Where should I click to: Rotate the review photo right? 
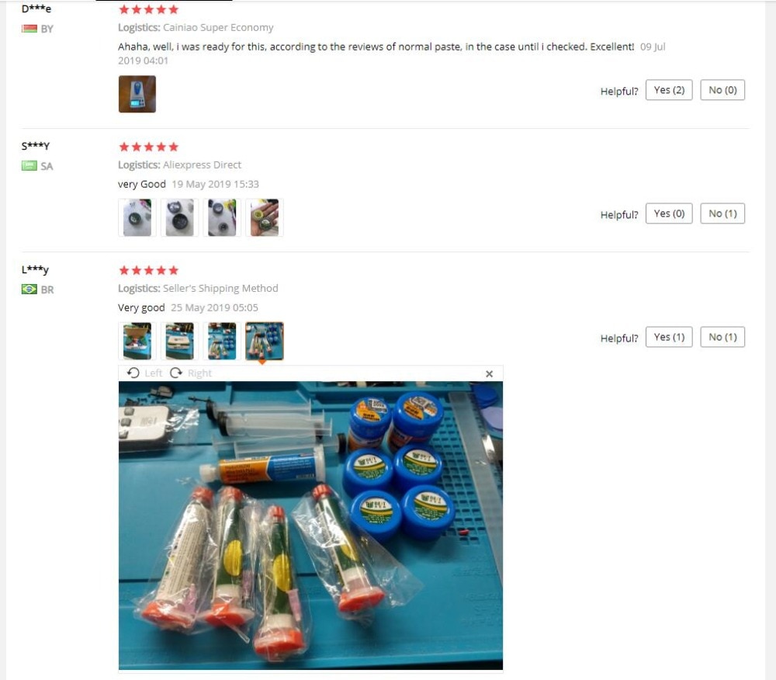pos(191,373)
